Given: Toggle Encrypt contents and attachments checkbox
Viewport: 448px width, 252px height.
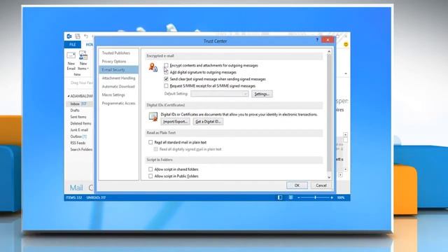Looking at the screenshot, I should (x=166, y=65).
